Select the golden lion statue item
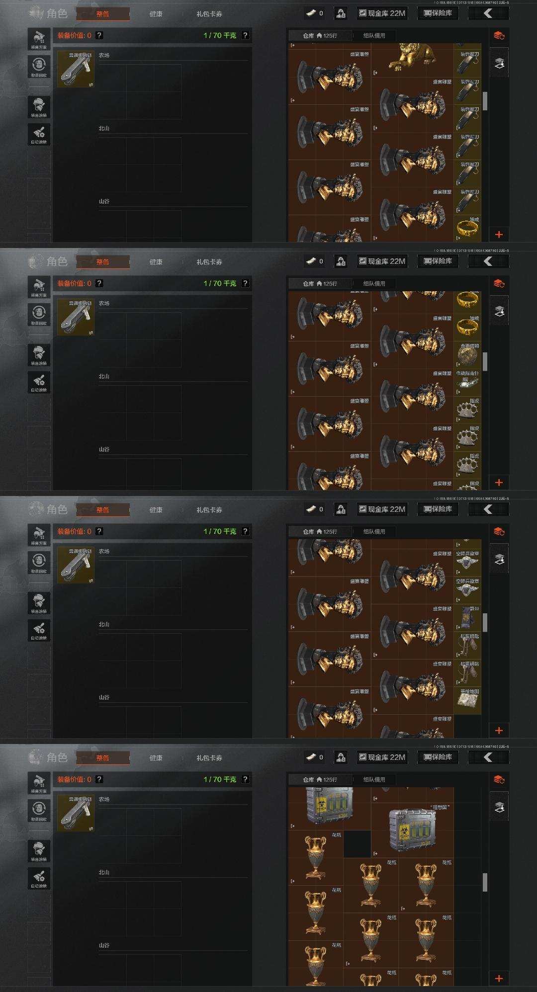Image resolution: width=537 pixels, height=992 pixels. coord(412,59)
